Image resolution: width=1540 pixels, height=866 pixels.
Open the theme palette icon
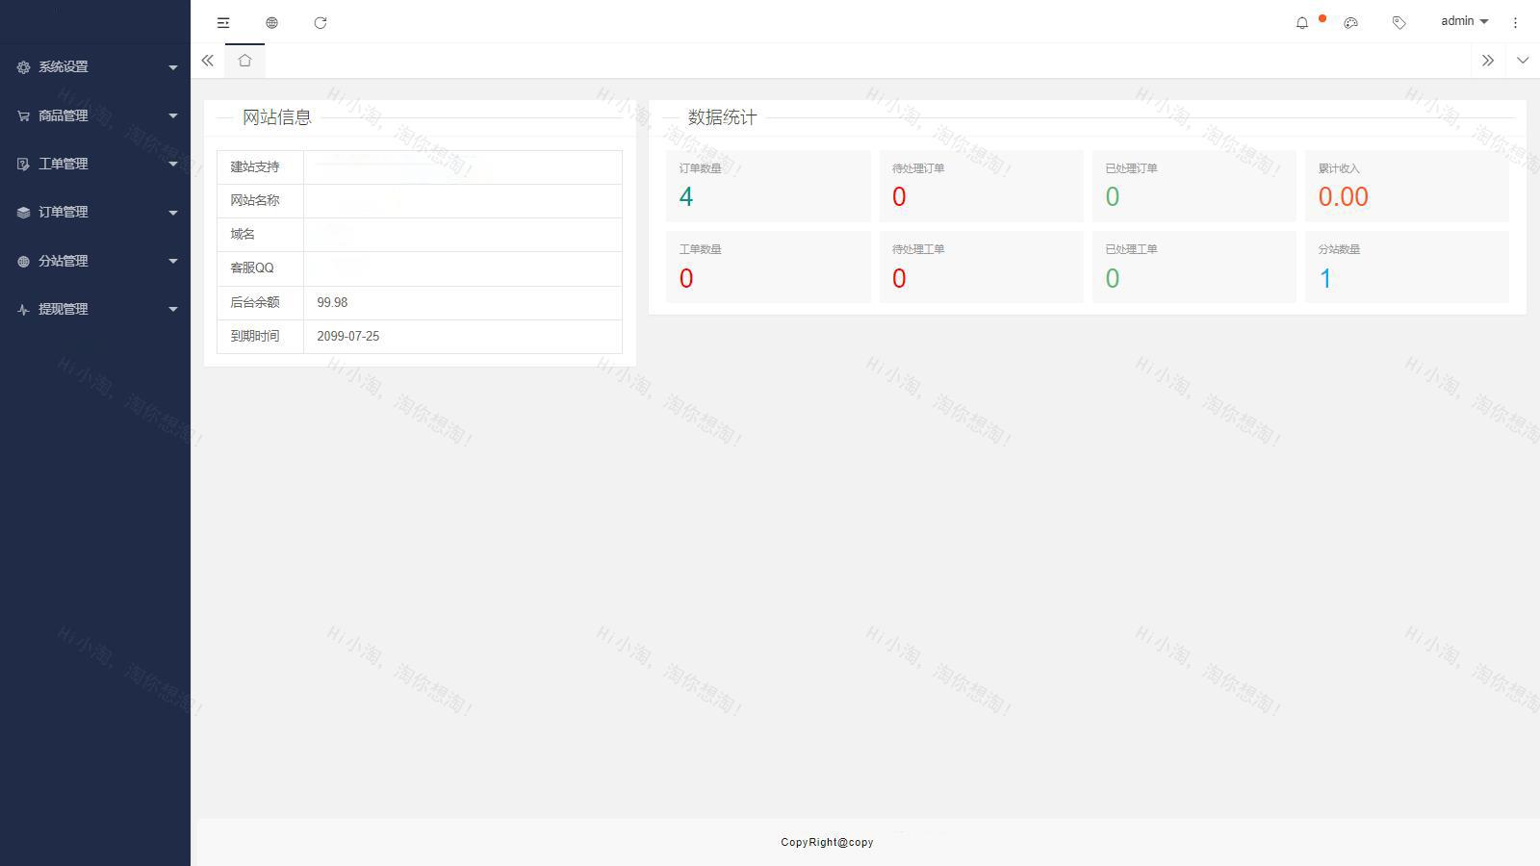(x=1351, y=23)
